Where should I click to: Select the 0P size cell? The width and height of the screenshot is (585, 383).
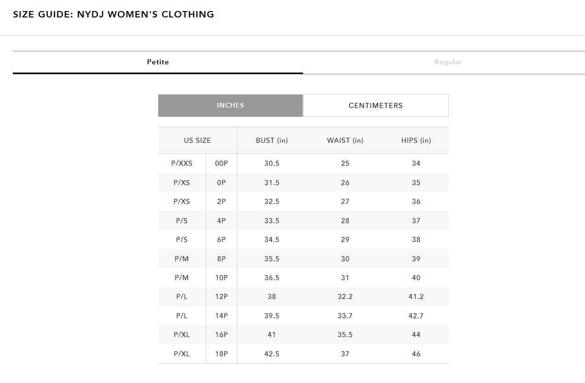point(221,183)
